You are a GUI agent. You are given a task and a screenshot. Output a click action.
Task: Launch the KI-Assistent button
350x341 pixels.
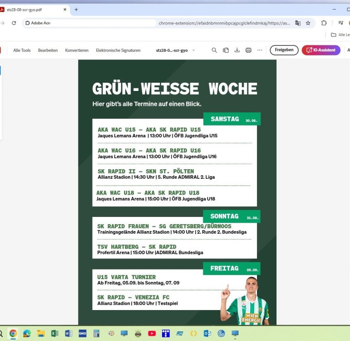320,50
